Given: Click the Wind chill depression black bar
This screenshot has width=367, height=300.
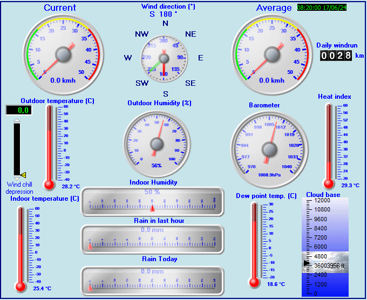Looking at the screenshot, I should pos(17,148).
